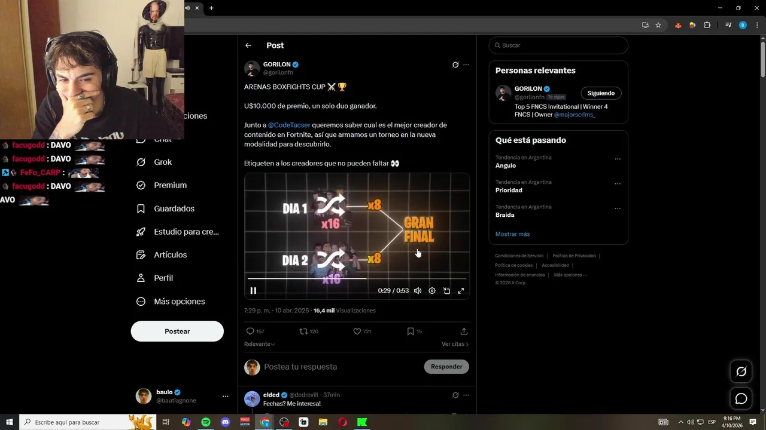Open baulo account menu dots
This screenshot has width=766, height=430.
(x=226, y=396)
